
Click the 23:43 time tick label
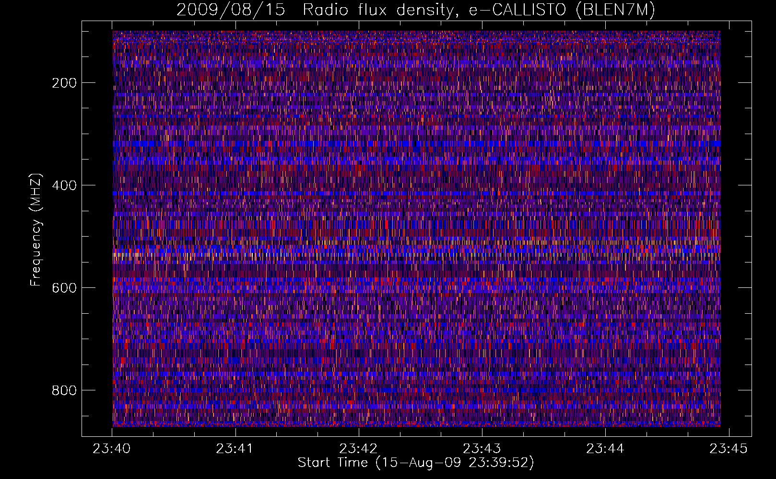click(482, 448)
